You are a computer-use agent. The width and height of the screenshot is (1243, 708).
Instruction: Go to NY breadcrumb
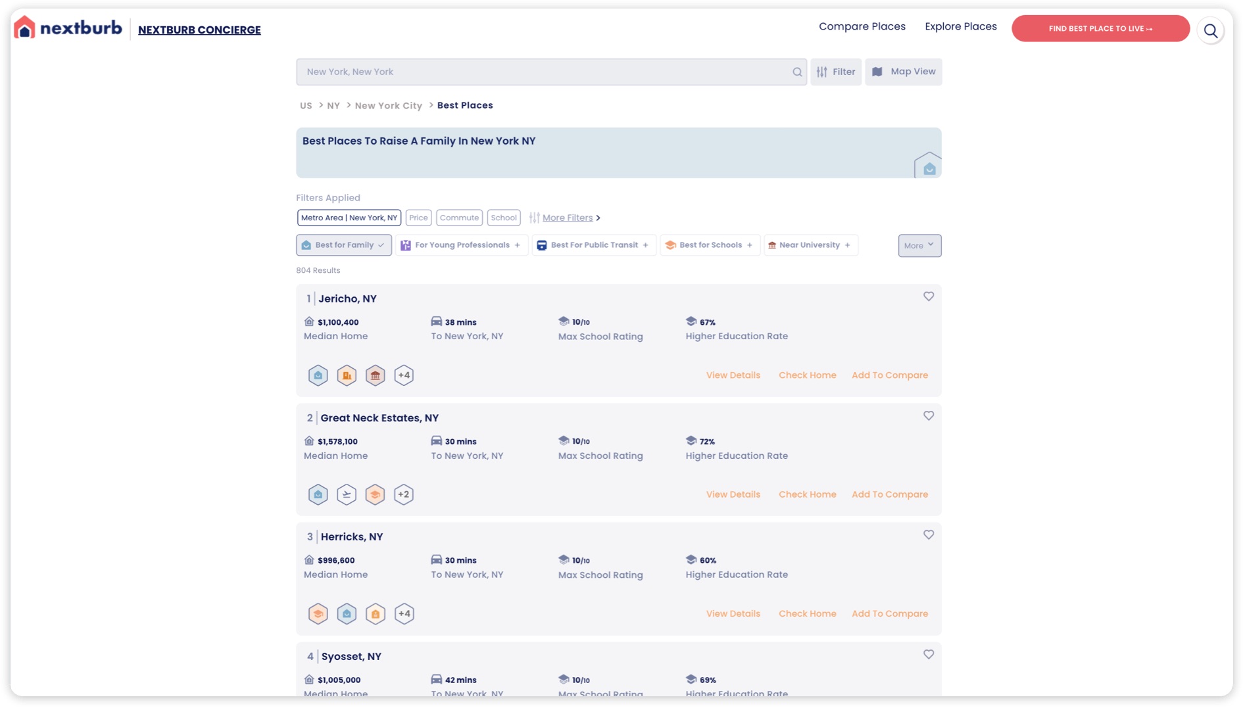click(x=333, y=106)
